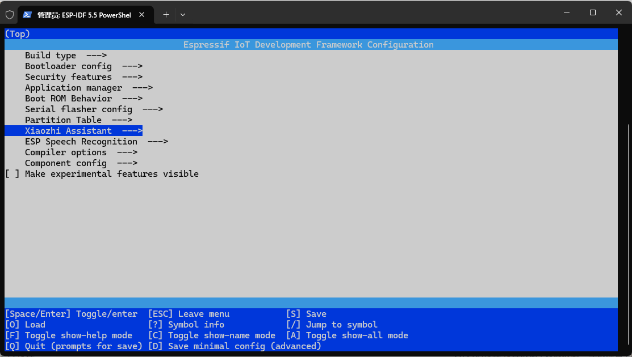This screenshot has width=632, height=357.
Task: Close the ESP-IDF 5.5 PowerShell tab
Action: click(x=142, y=15)
